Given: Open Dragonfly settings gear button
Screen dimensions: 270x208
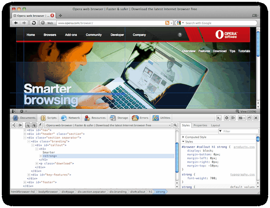Looking at the screenshot, I should point(226,118).
